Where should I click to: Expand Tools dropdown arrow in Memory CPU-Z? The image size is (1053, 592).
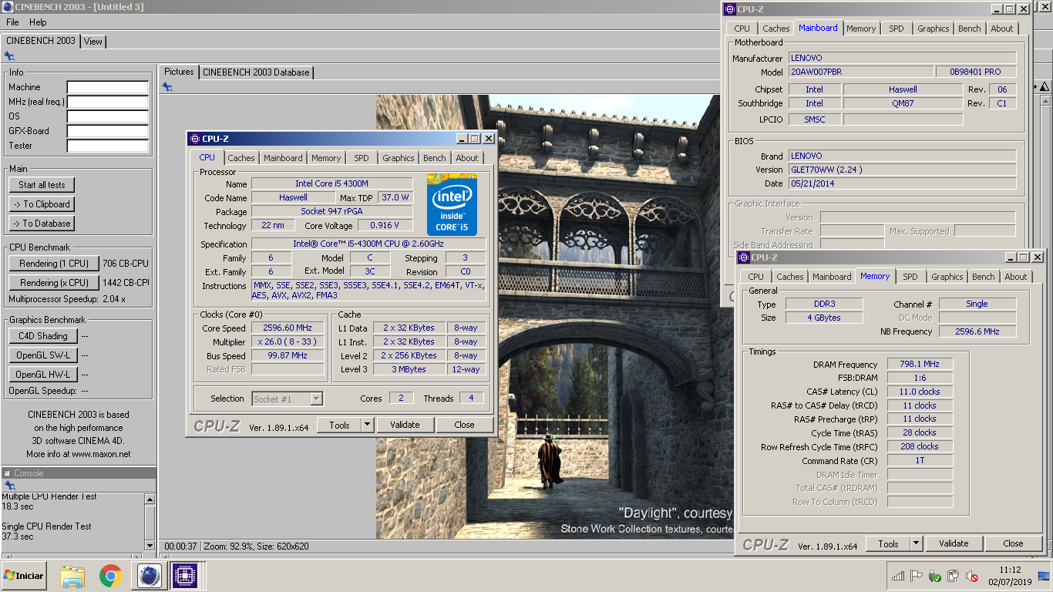[x=917, y=543]
